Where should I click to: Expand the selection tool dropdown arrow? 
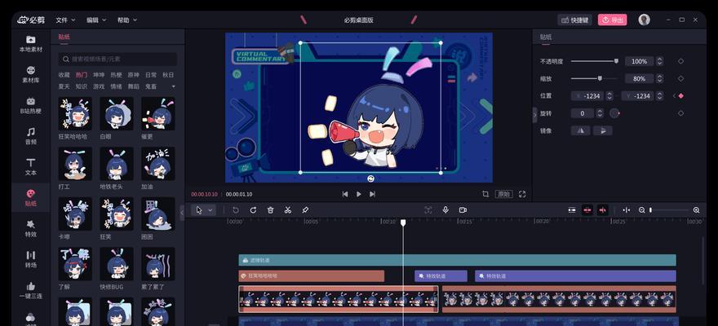pos(211,210)
